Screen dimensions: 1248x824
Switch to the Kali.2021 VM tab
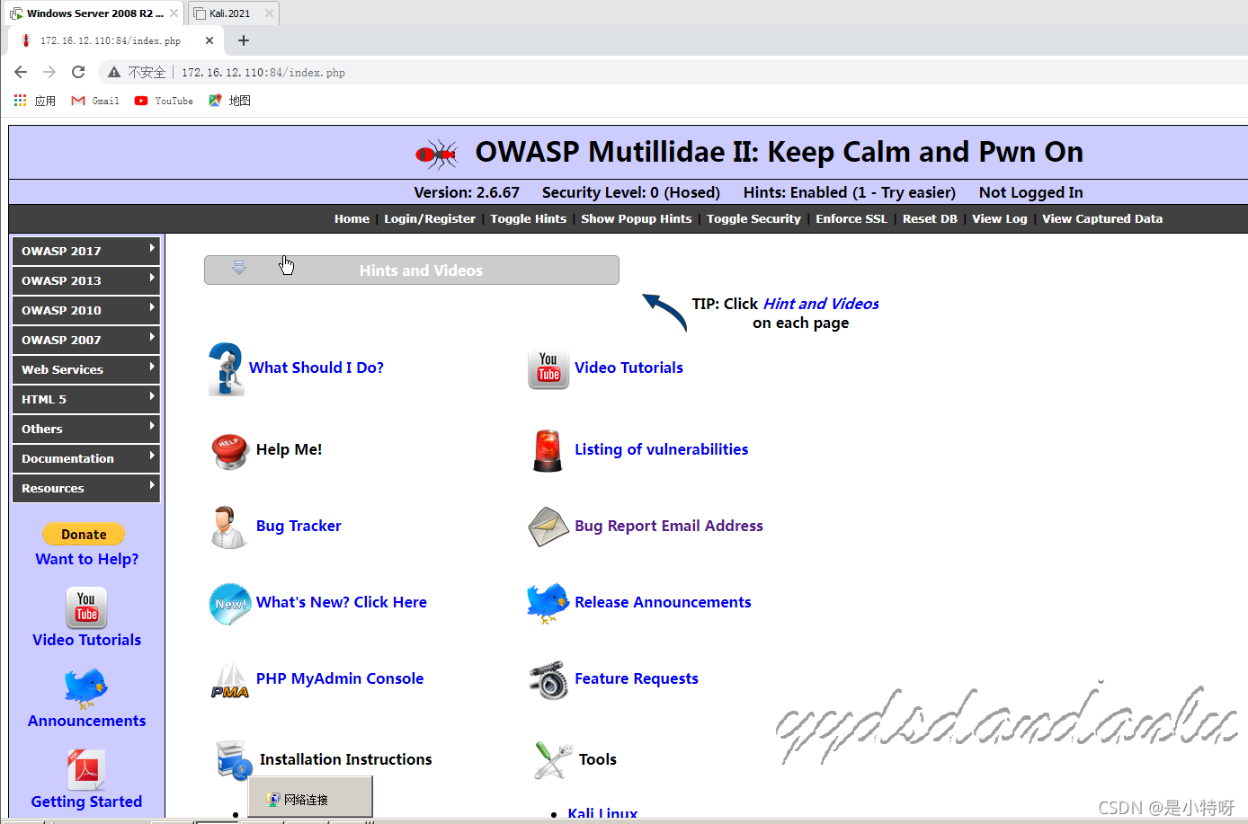click(x=233, y=13)
